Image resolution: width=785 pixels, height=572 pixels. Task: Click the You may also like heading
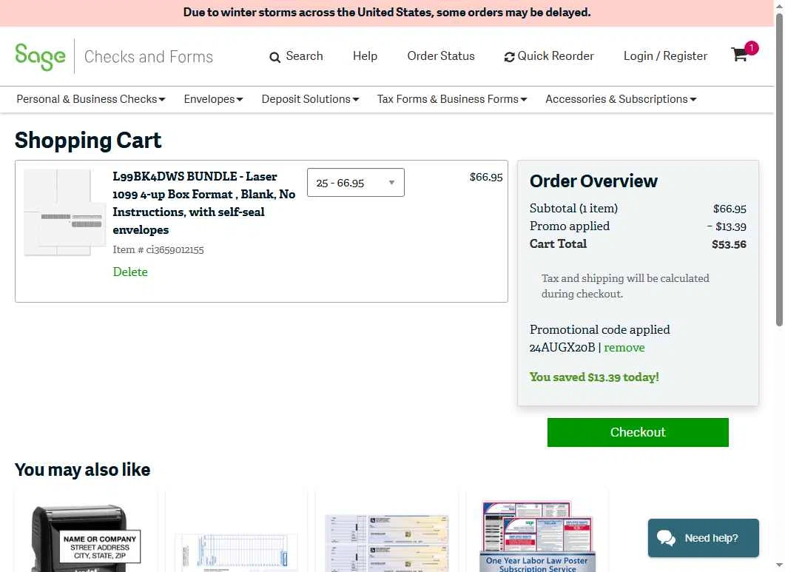coord(83,470)
